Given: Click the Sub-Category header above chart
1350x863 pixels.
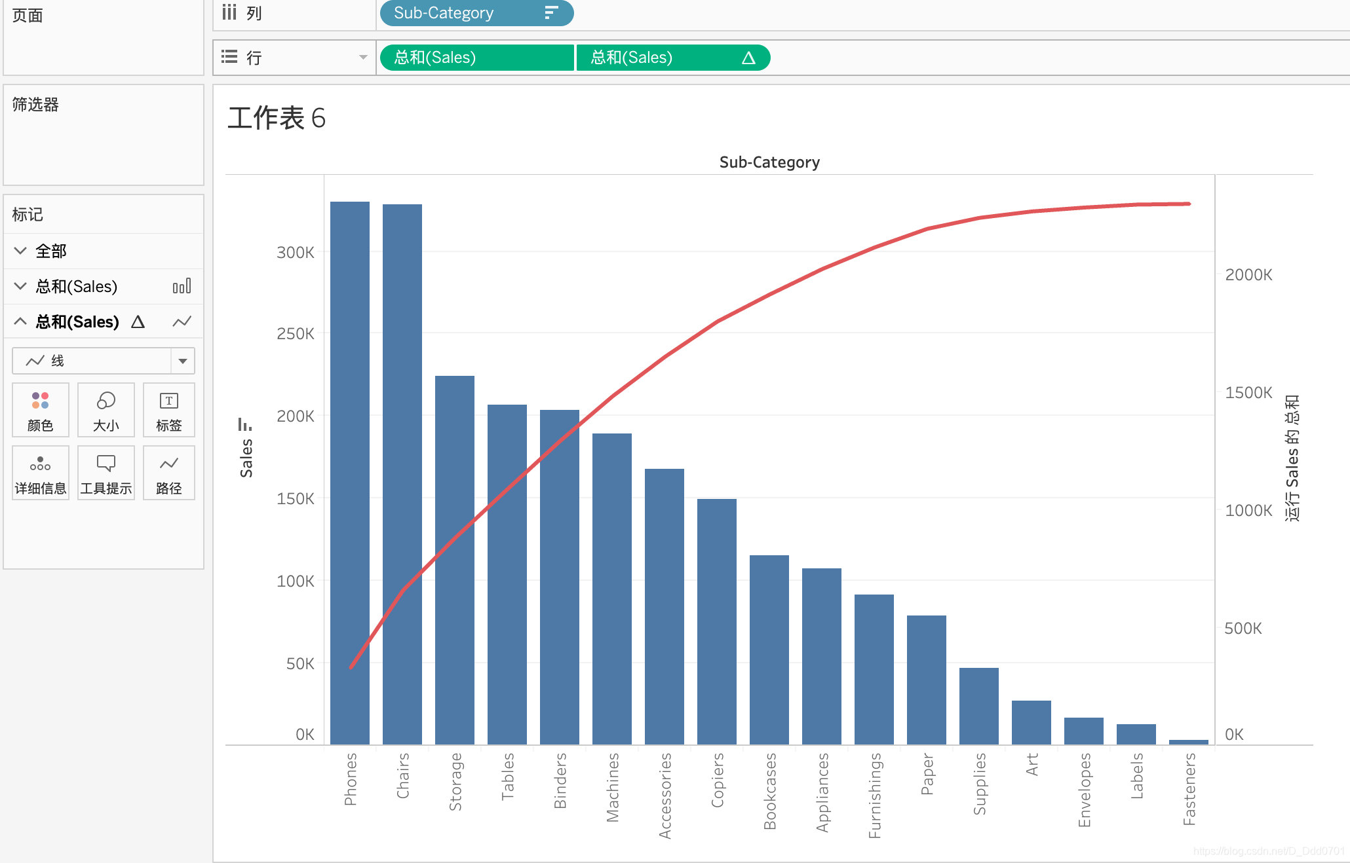Looking at the screenshot, I should click(769, 162).
